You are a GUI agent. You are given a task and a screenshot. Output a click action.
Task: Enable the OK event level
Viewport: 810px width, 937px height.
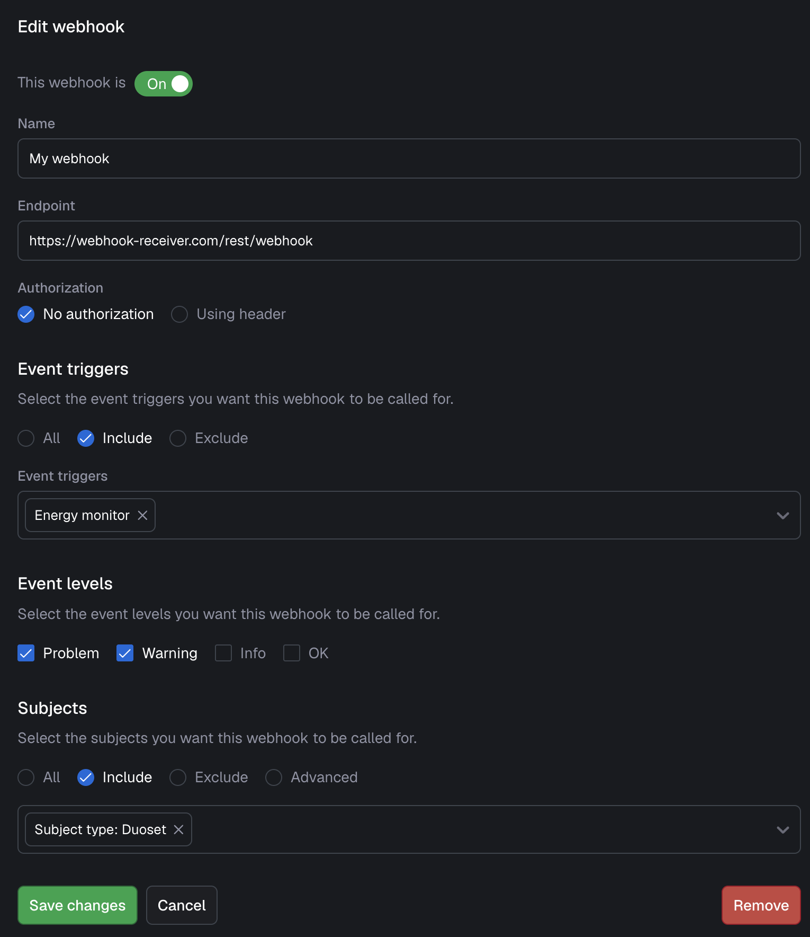coord(292,653)
